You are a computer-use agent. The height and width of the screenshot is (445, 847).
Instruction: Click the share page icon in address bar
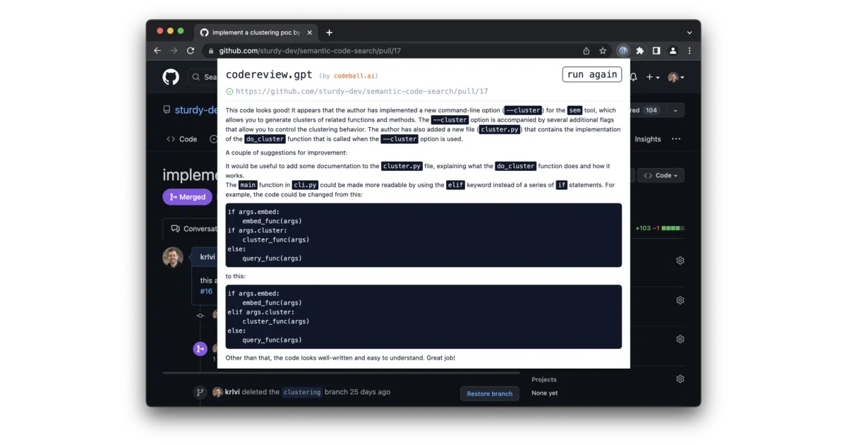point(586,51)
